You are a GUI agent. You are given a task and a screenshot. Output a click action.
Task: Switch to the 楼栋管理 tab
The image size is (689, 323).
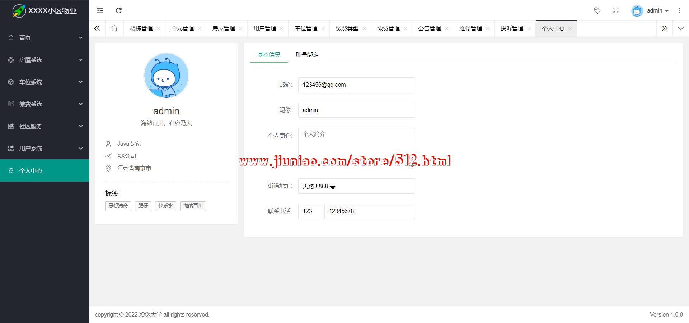click(141, 29)
